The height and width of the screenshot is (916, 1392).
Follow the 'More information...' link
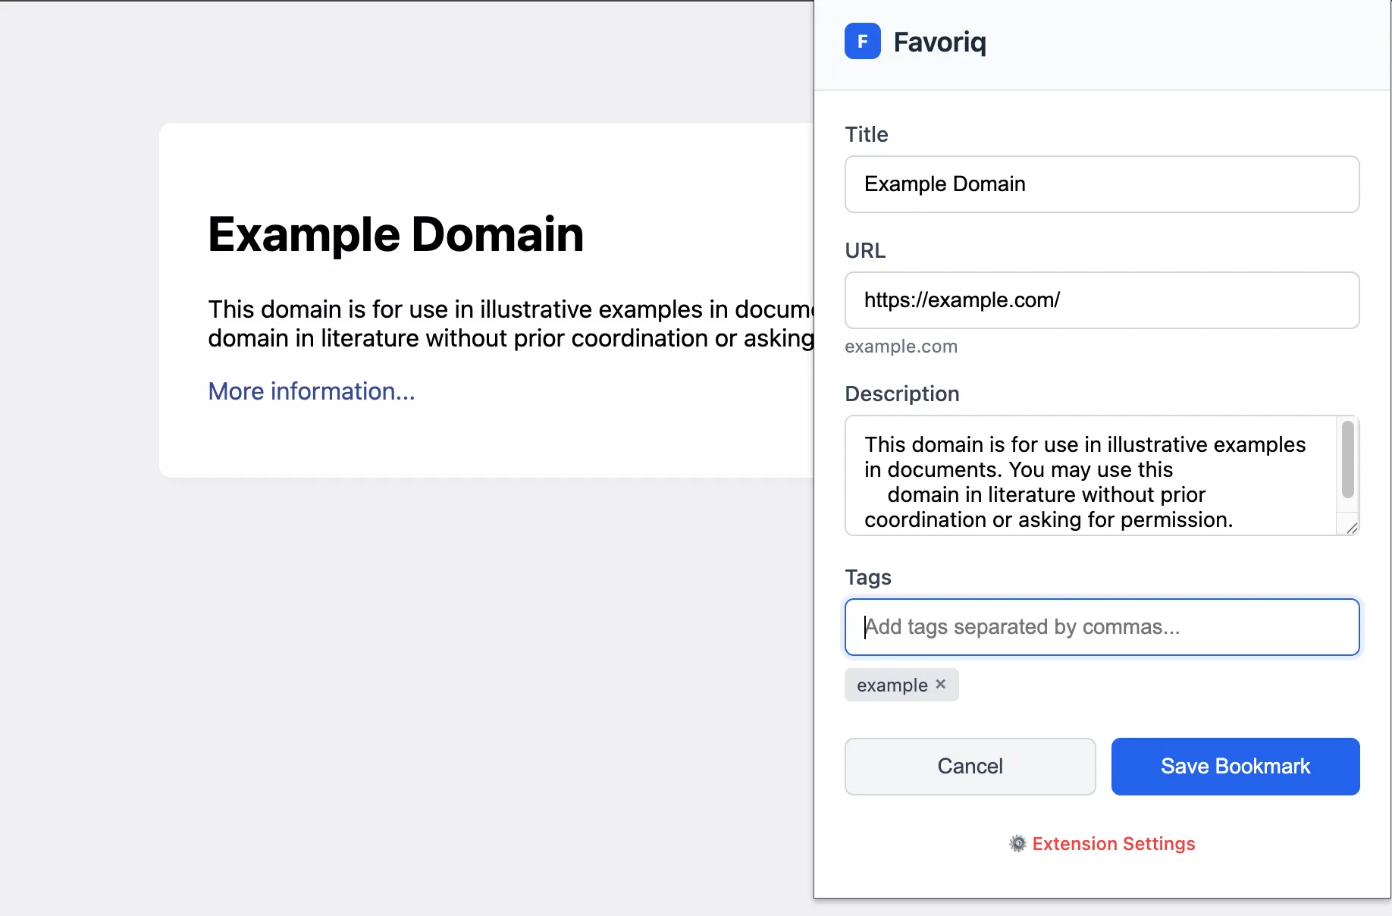312,391
